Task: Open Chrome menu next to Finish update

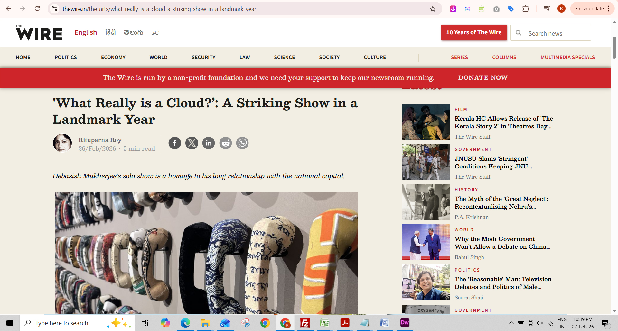Action: pyautogui.click(x=609, y=9)
